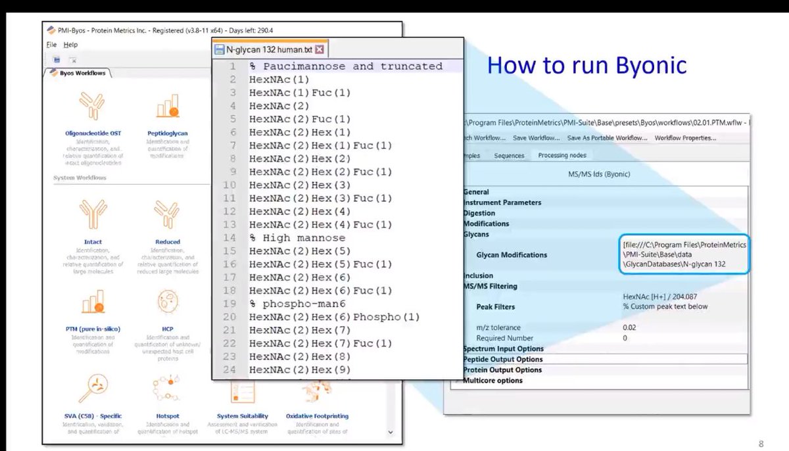
Task: Click the Glycan Modifications label
Action: point(512,254)
